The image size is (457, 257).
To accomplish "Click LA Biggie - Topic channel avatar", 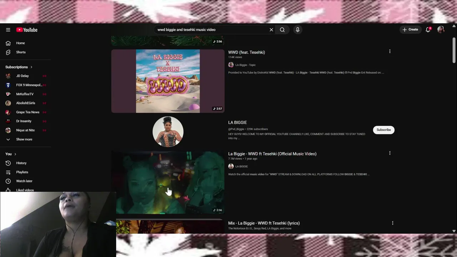I will [x=231, y=65].
